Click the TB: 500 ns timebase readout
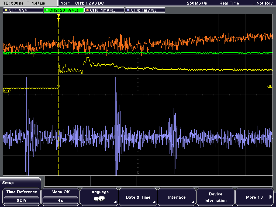Screen dimensions: 276x207 tap(13, 3)
